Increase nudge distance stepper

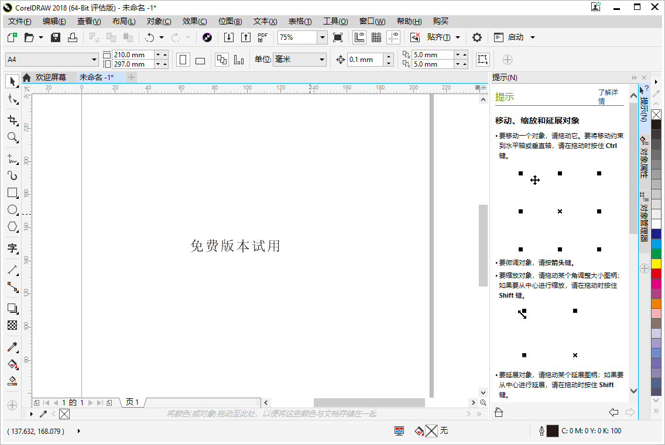point(389,56)
